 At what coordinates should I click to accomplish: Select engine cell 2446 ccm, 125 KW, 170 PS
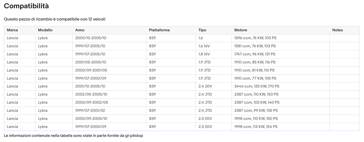tap(257, 86)
